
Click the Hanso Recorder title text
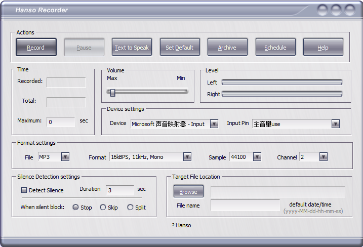(x=42, y=10)
